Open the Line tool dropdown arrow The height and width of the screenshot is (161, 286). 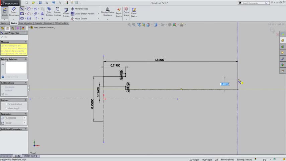25,9
